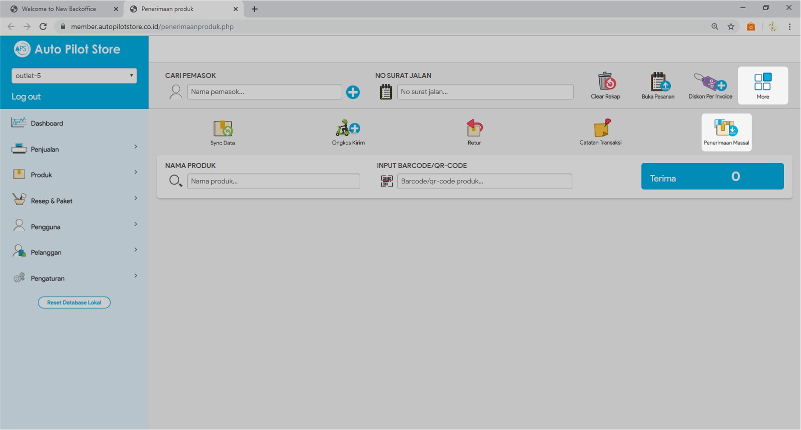
Task: Expand the Pengaturan sidebar menu
Action: (x=74, y=278)
